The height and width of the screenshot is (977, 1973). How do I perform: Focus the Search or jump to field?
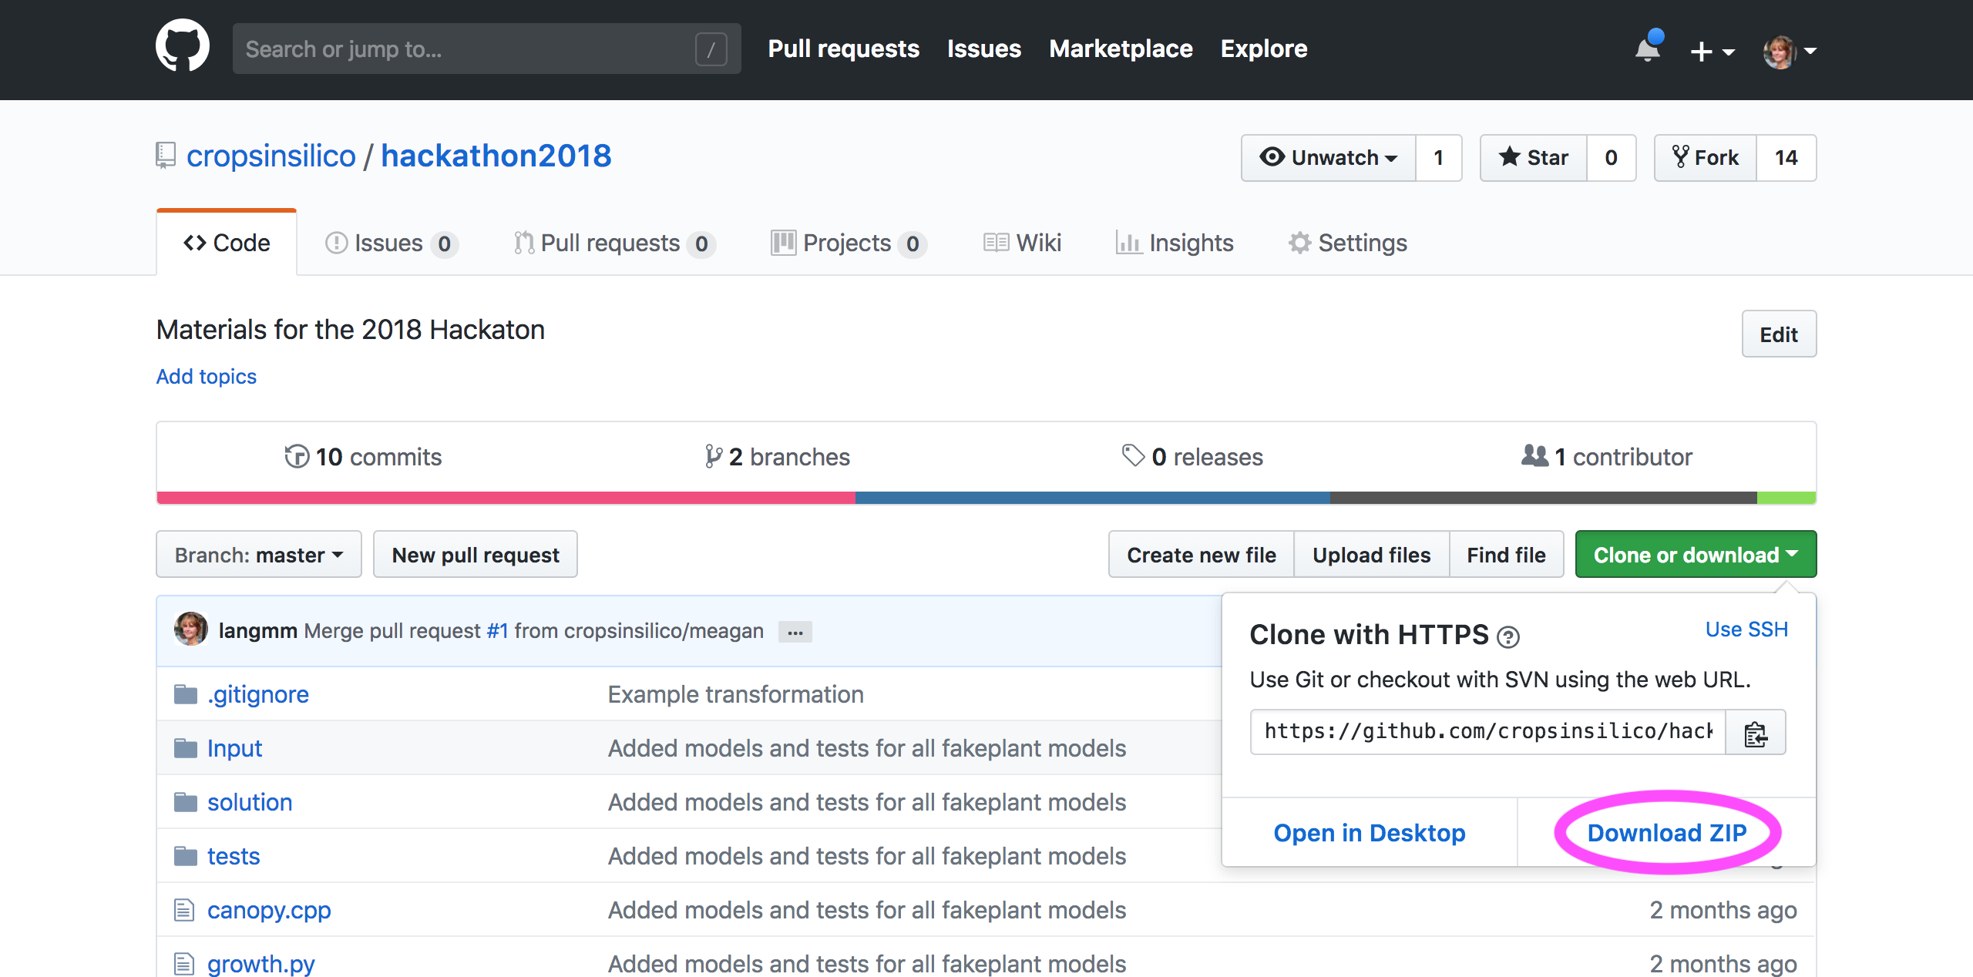[x=487, y=49]
